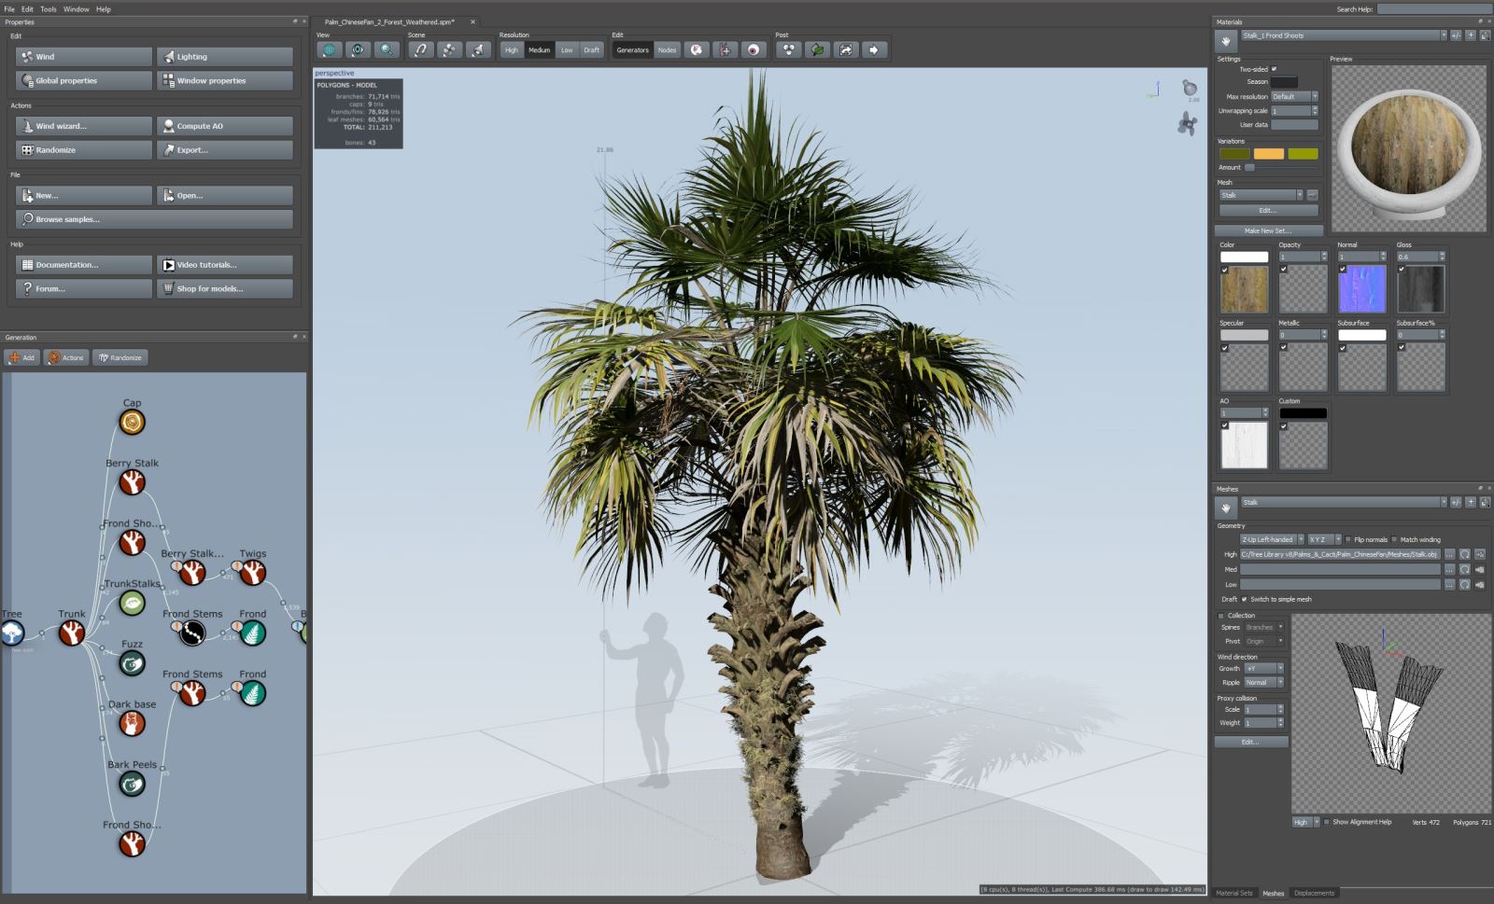Click the green leaf icon in Post toolbar

pos(817,50)
